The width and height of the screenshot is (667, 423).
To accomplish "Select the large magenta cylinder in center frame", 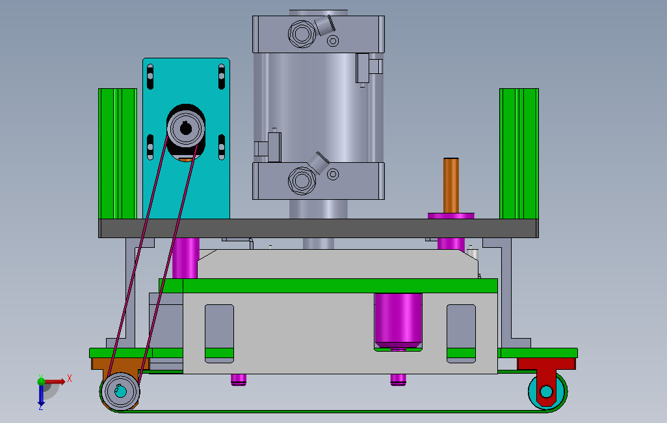I will click(x=398, y=320).
